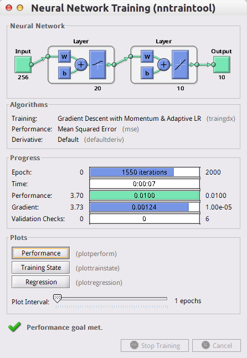
Task: Click the Time field showing 0:00:07
Action: [x=145, y=184]
